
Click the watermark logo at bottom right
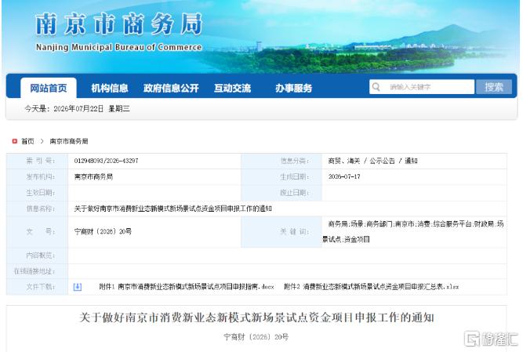click(491, 339)
